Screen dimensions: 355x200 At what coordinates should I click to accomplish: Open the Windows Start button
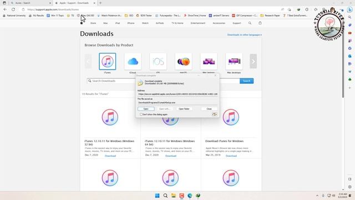click(x=157, y=196)
